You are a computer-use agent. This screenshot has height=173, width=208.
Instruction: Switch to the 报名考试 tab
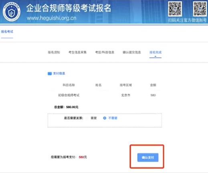point(7,32)
